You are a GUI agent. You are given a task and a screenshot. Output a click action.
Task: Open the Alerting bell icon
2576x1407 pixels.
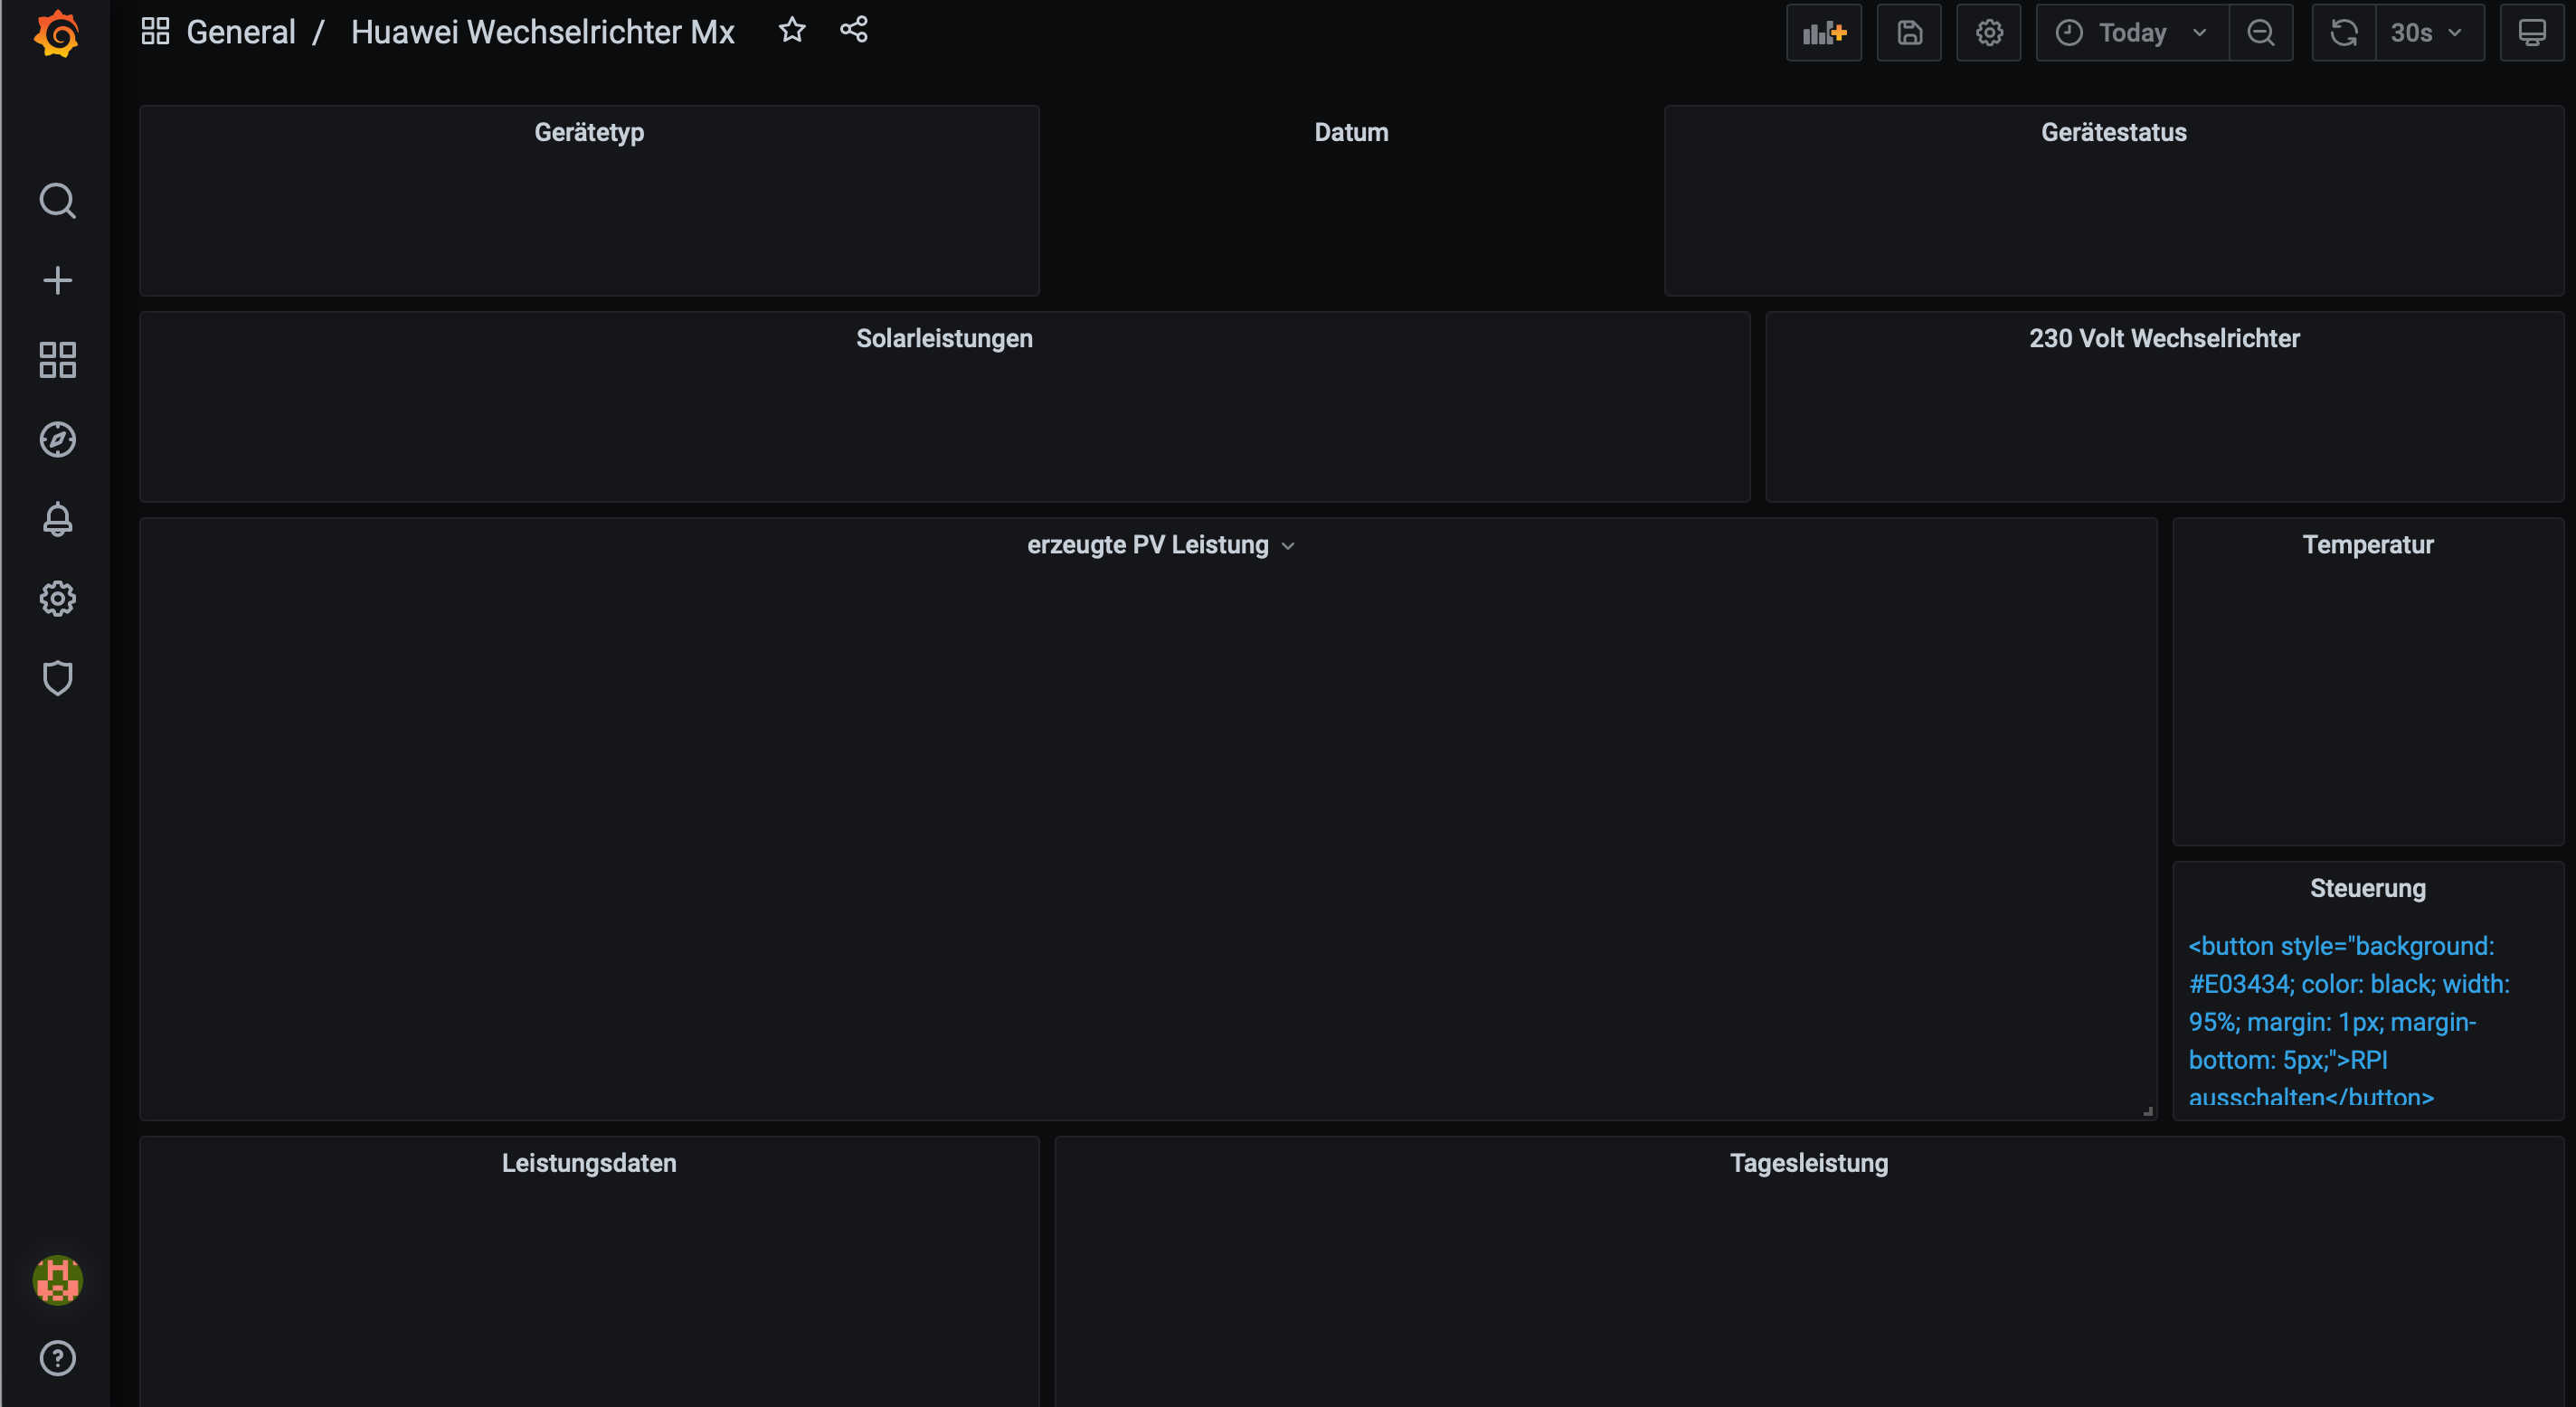(57, 519)
